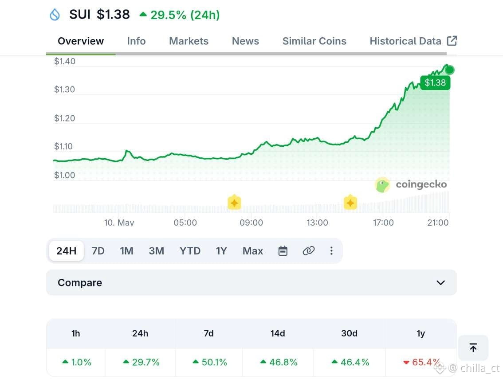Click the $1.40 y-axis label

pos(65,61)
